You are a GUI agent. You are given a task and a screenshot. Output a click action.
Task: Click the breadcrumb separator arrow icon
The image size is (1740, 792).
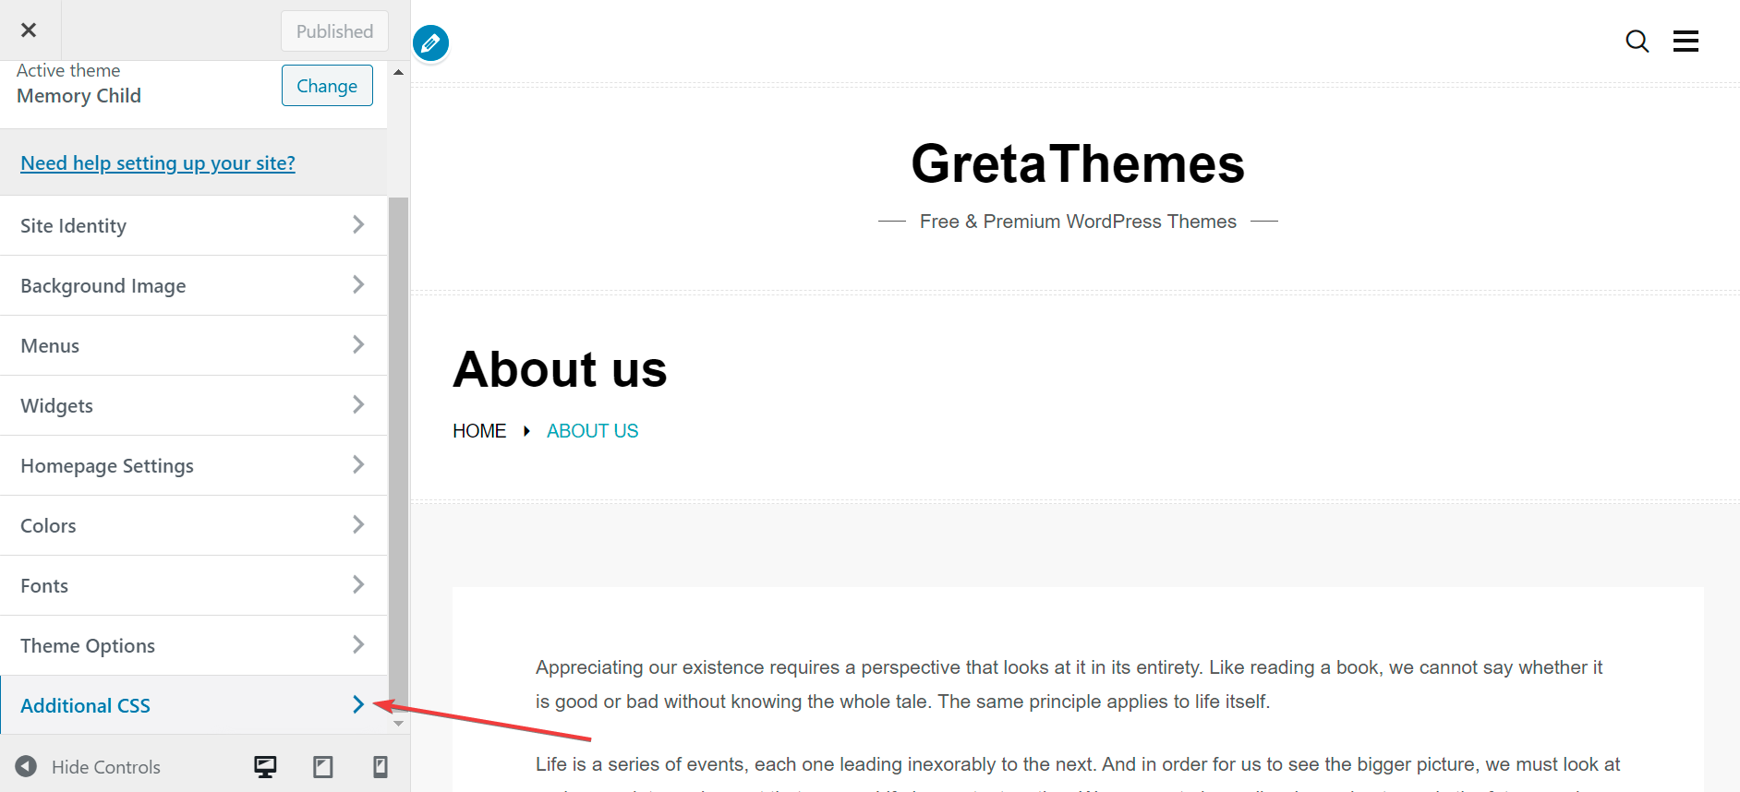526,431
